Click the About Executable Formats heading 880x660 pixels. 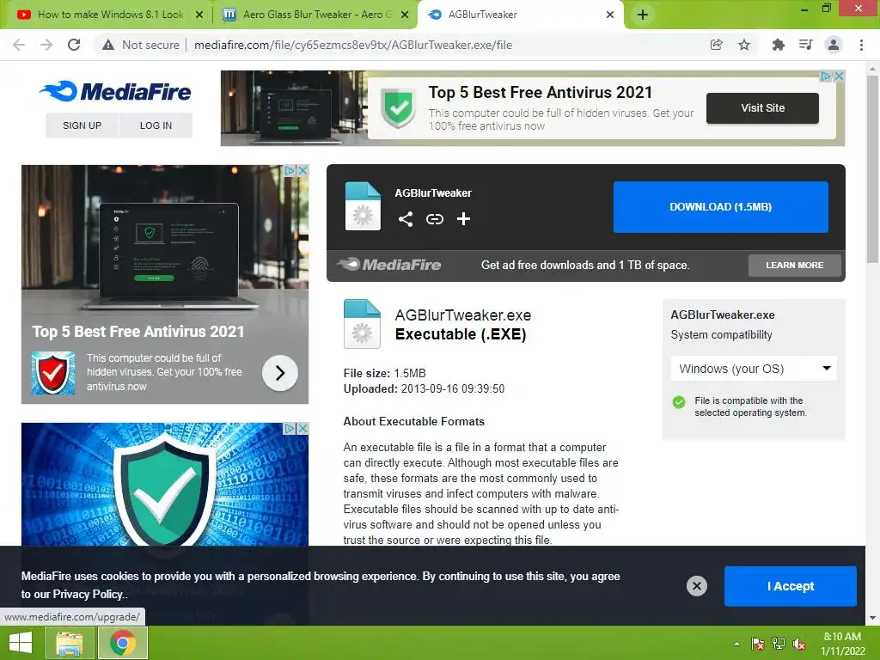click(413, 421)
